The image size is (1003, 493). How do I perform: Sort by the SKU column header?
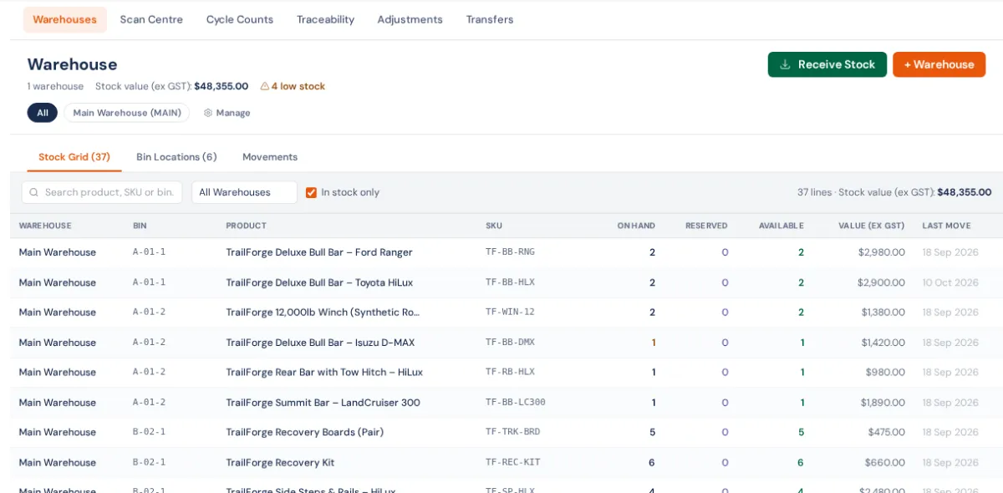[494, 226]
